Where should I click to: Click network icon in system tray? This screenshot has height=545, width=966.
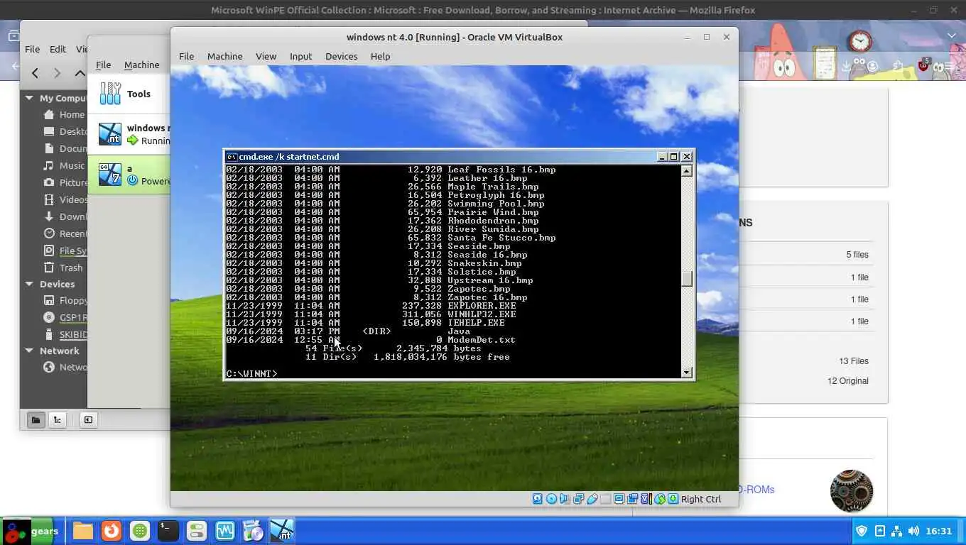896,531
